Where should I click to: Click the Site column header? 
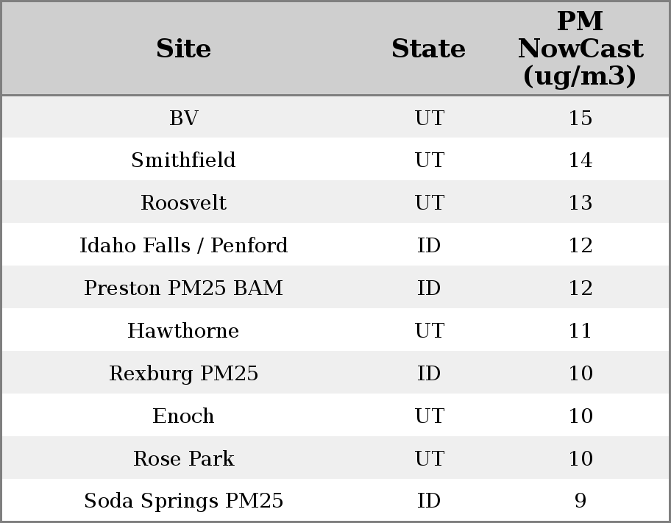coord(183,49)
